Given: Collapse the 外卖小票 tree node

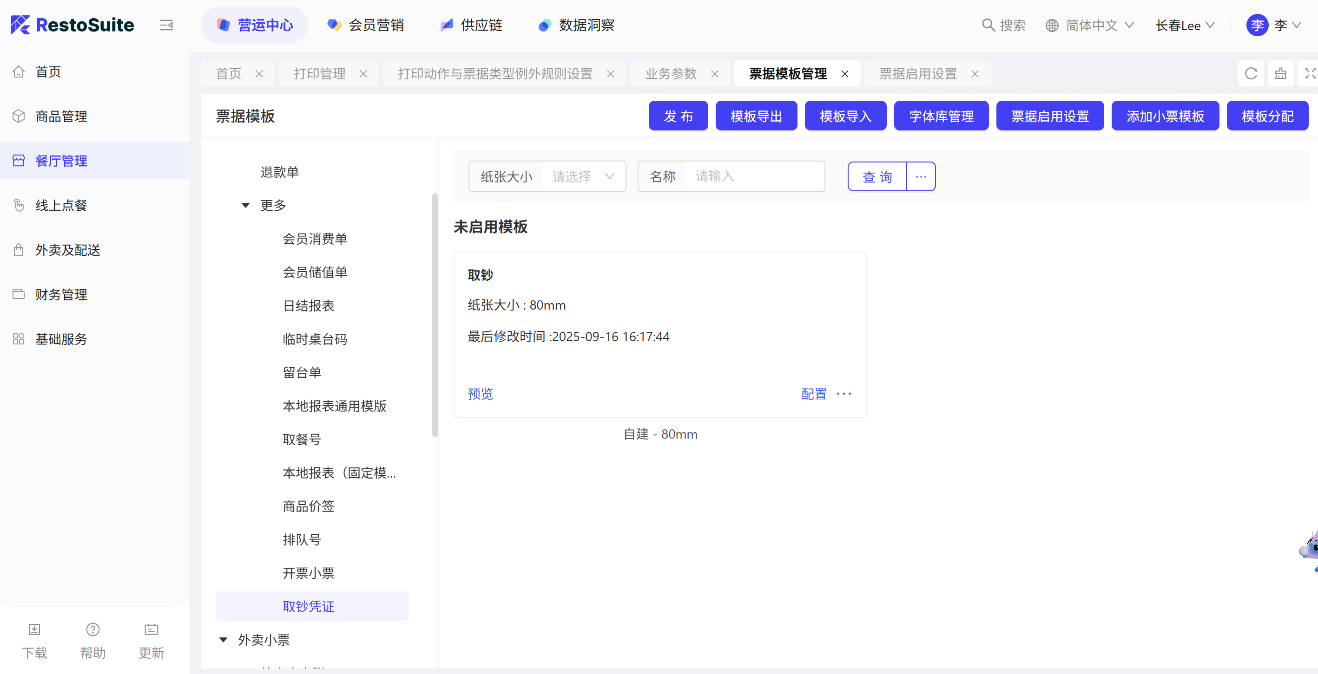Looking at the screenshot, I should coord(223,640).
